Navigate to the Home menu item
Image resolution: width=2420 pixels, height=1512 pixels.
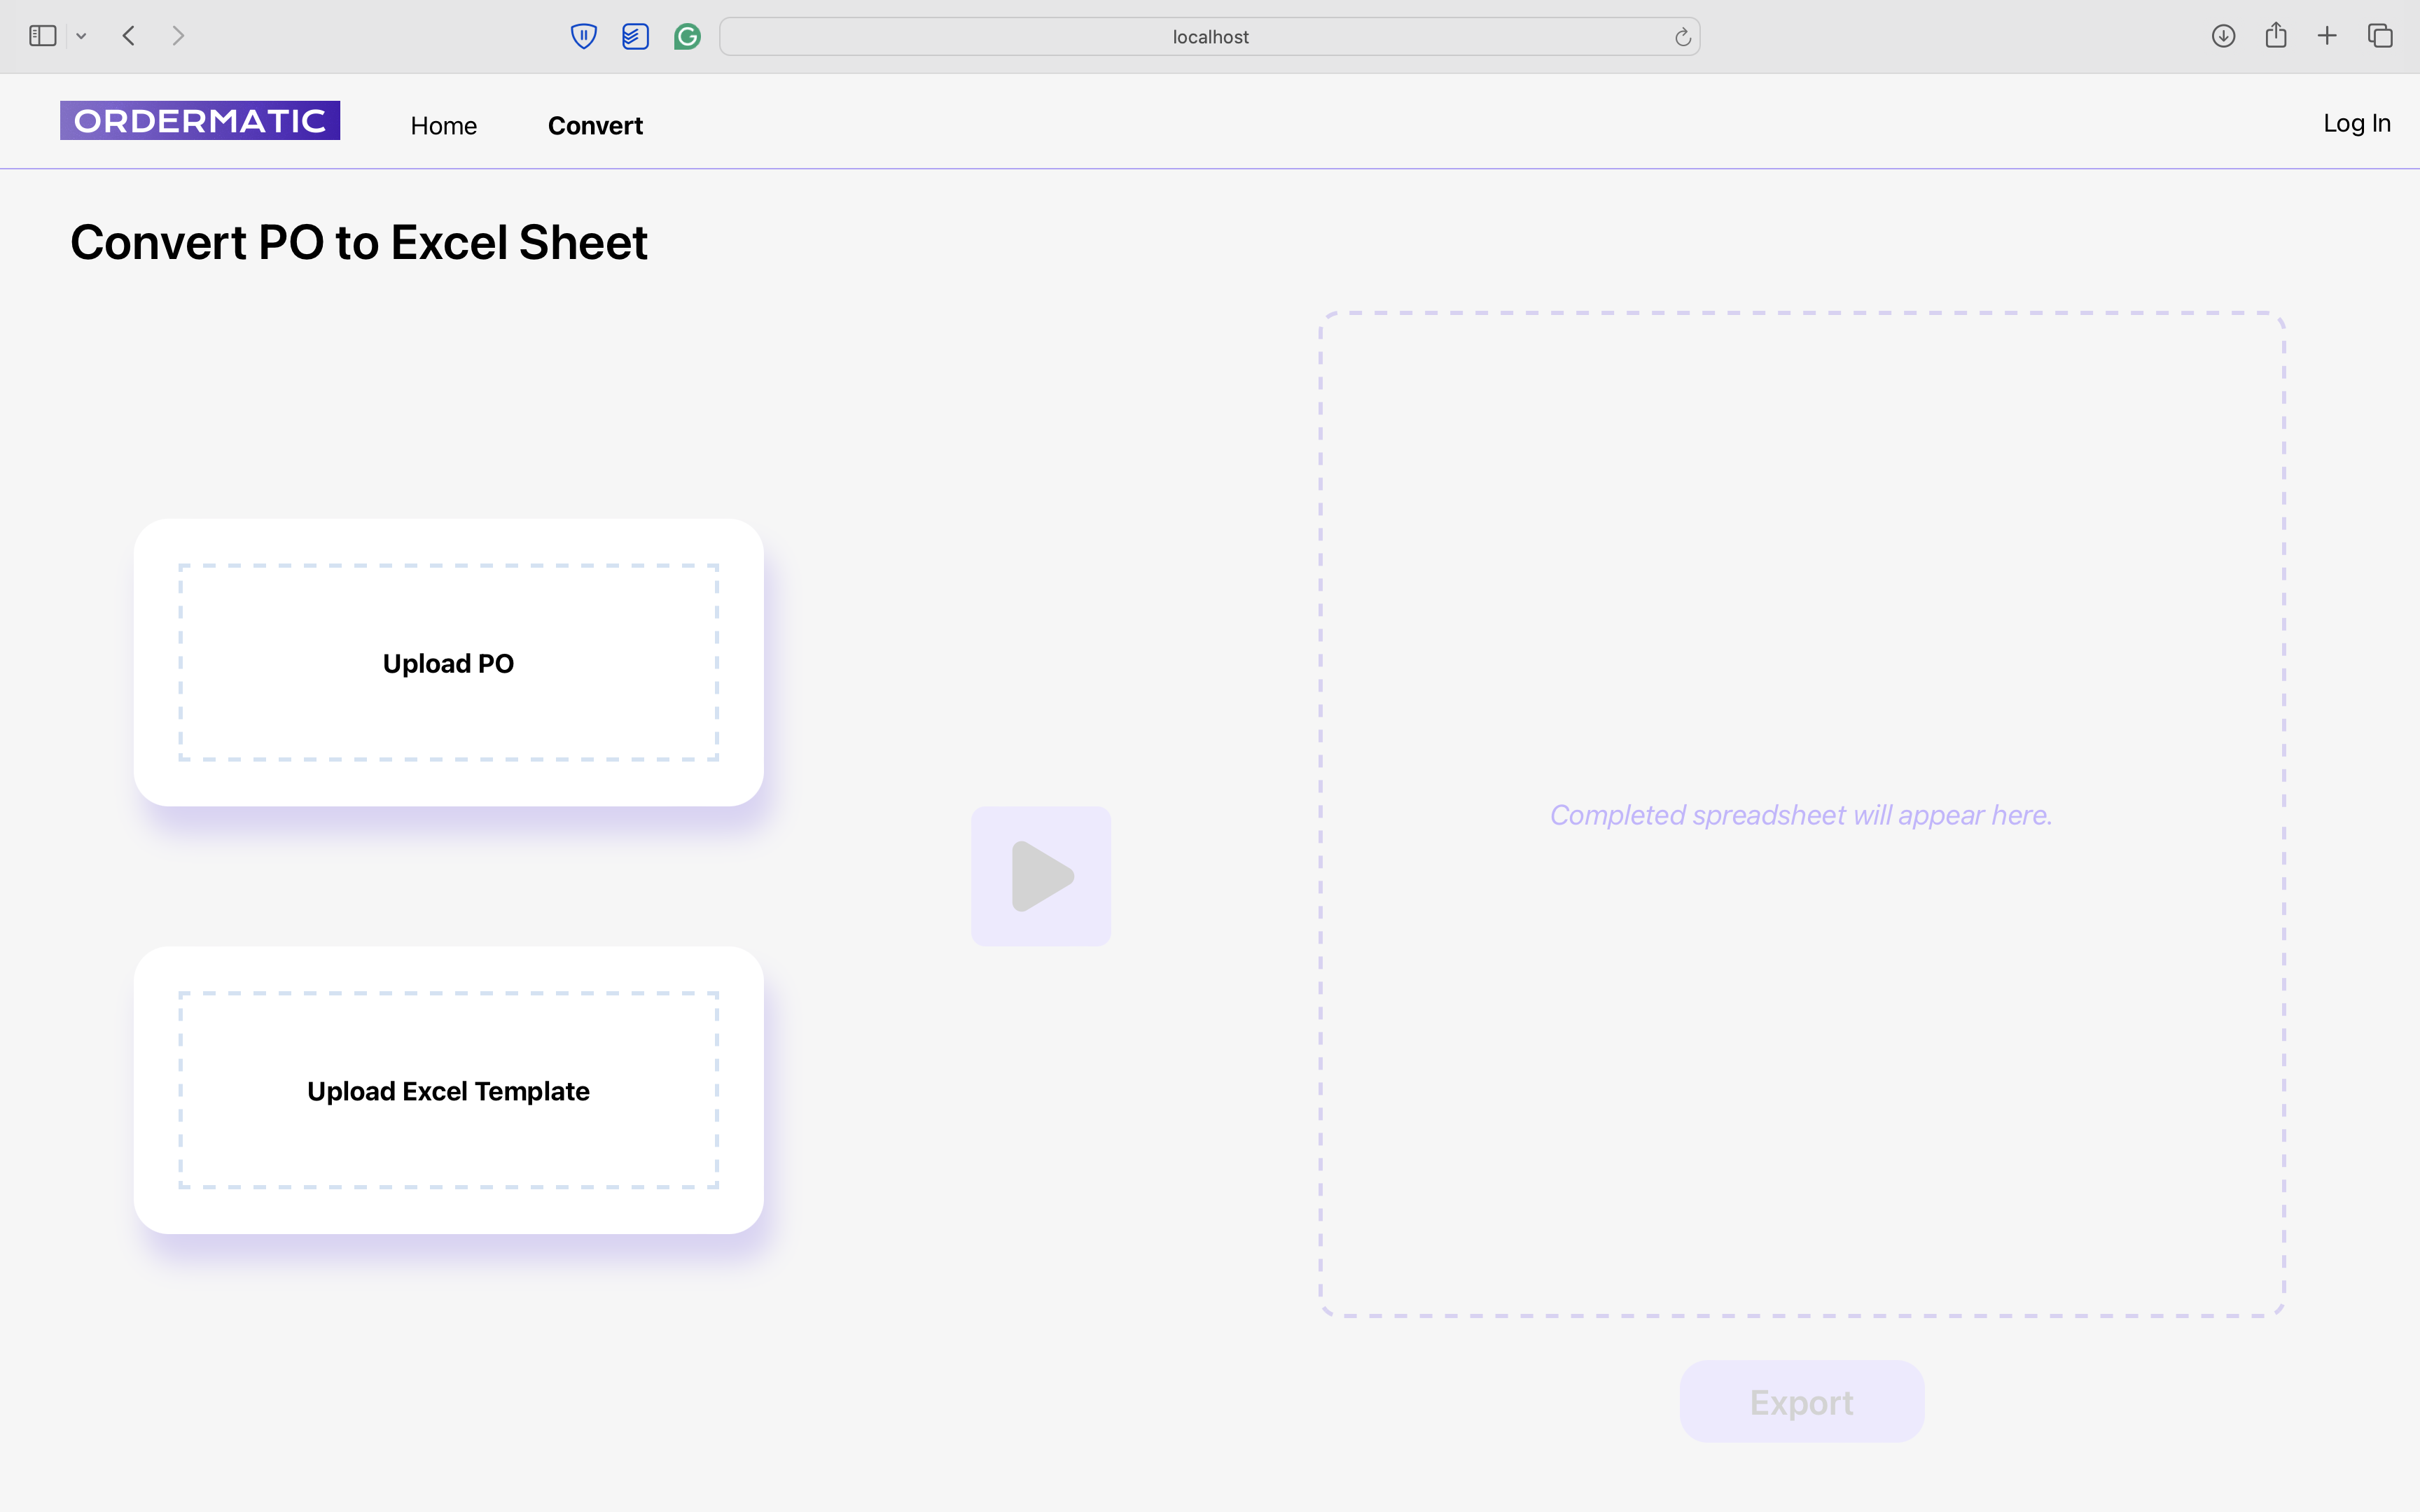click(444, 126)
